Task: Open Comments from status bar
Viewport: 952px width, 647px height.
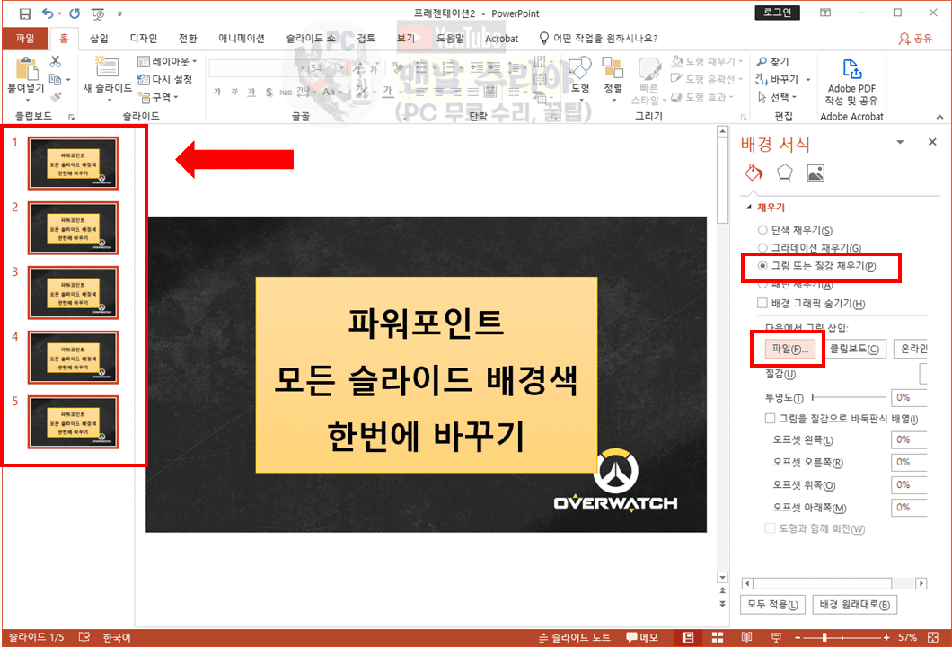Action: point(642,637)
